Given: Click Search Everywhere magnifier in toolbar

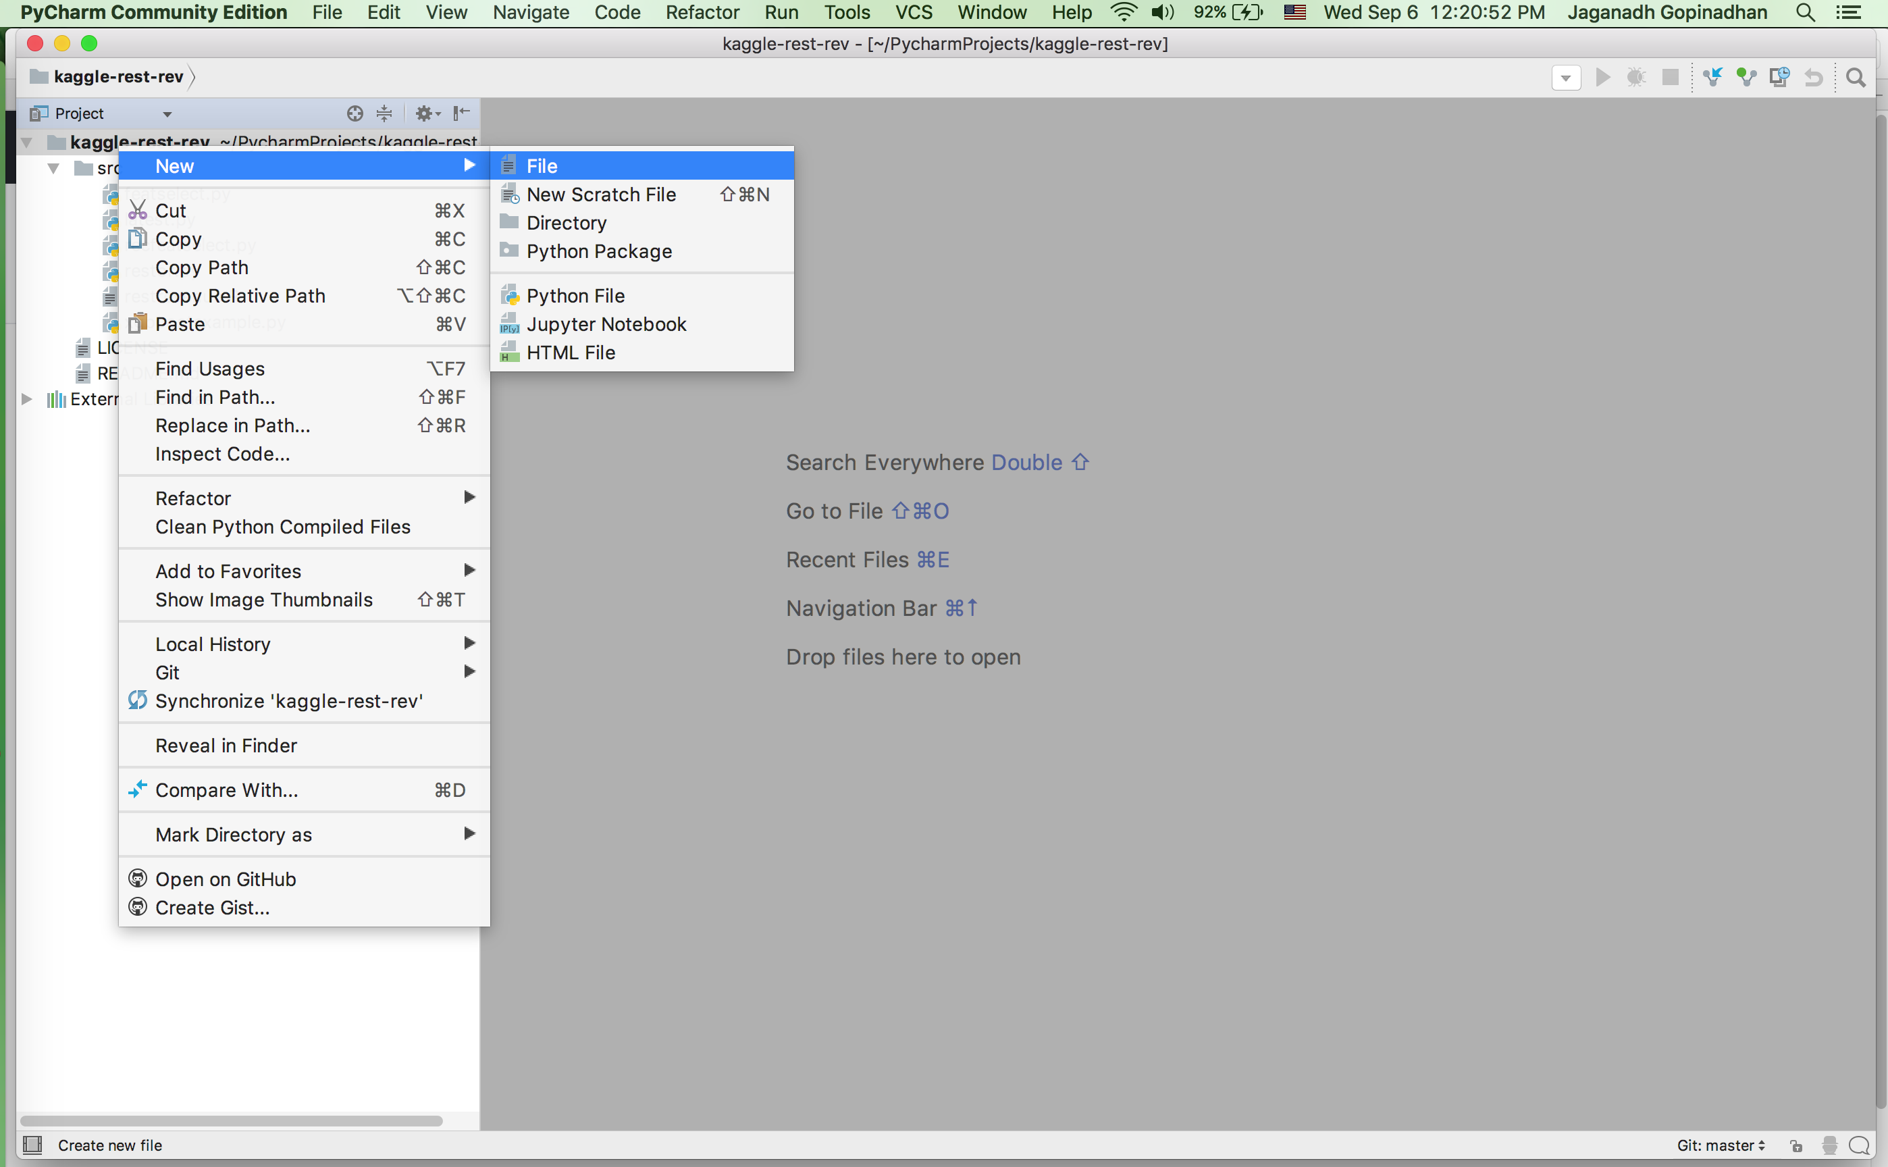Looking at the screenshot, I should click(1856, 77).
